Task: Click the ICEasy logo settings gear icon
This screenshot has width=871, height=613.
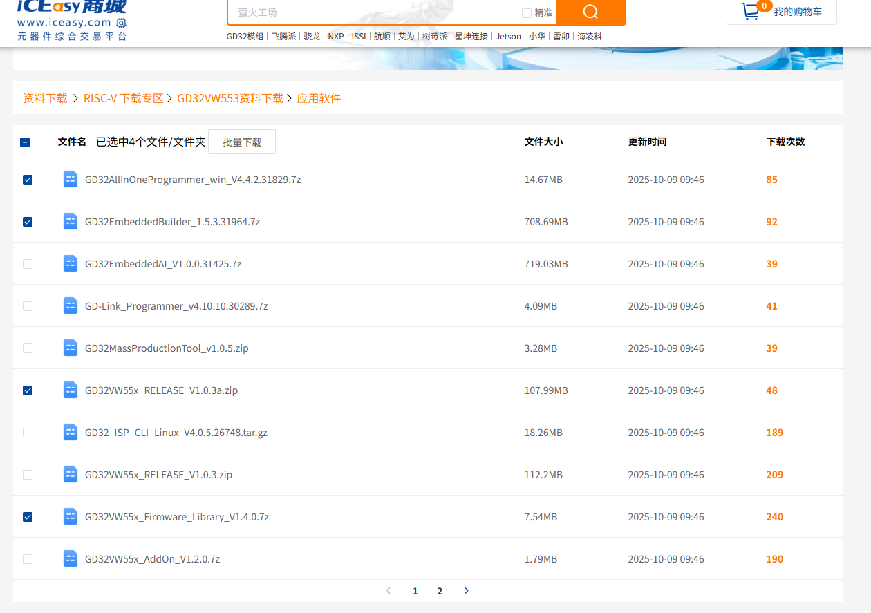Action: tap(121, 23)
